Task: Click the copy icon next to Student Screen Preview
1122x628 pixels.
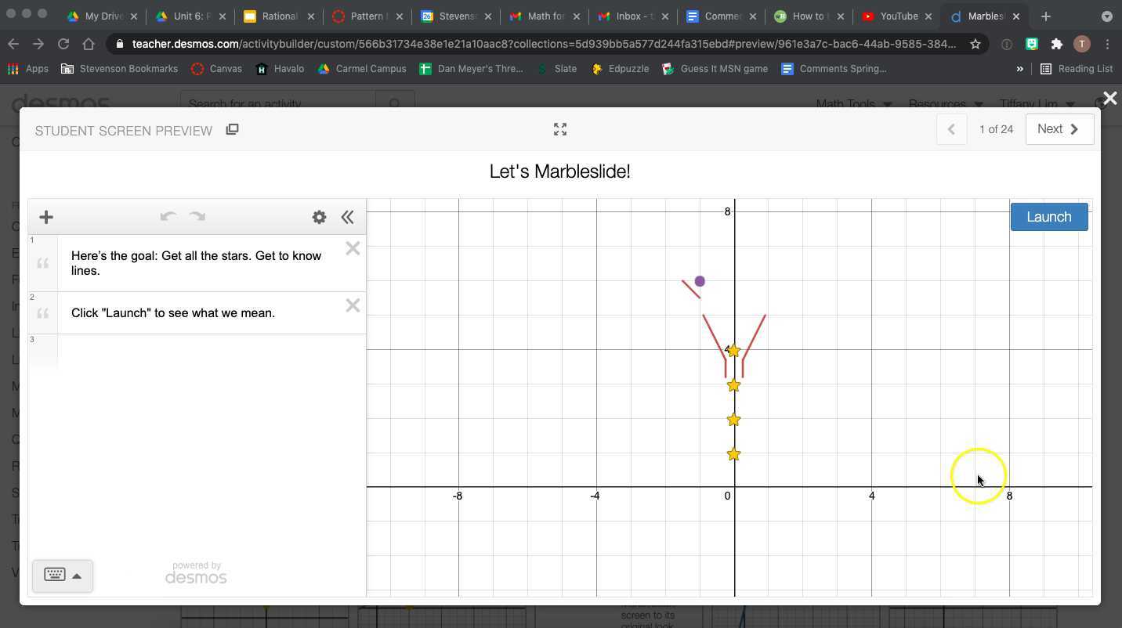Action: click(x=232, y=129)
